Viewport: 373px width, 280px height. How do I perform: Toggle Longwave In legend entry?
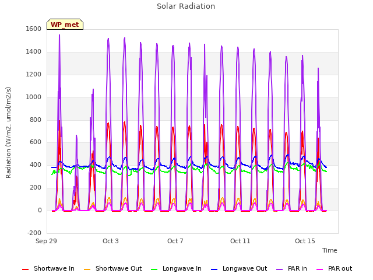pos(176,269)
